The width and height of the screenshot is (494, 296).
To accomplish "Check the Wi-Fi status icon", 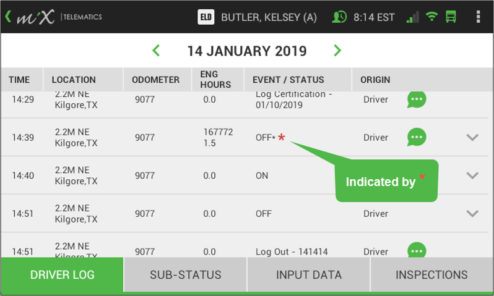I will pos(431,16).
